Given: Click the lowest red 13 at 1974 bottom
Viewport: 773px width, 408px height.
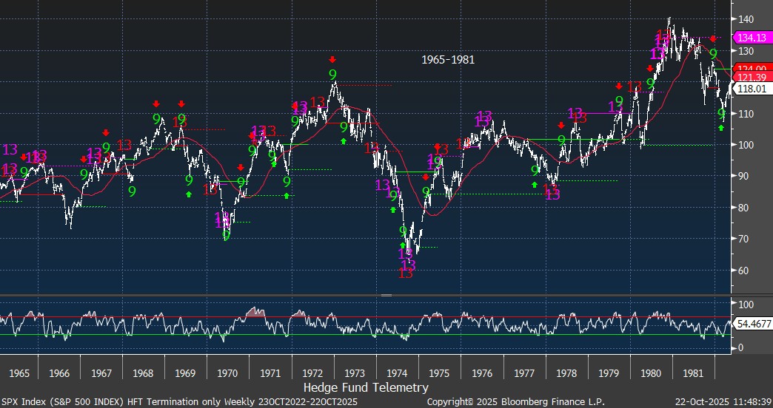Looking at the screenshot, I should pos(406,273).
